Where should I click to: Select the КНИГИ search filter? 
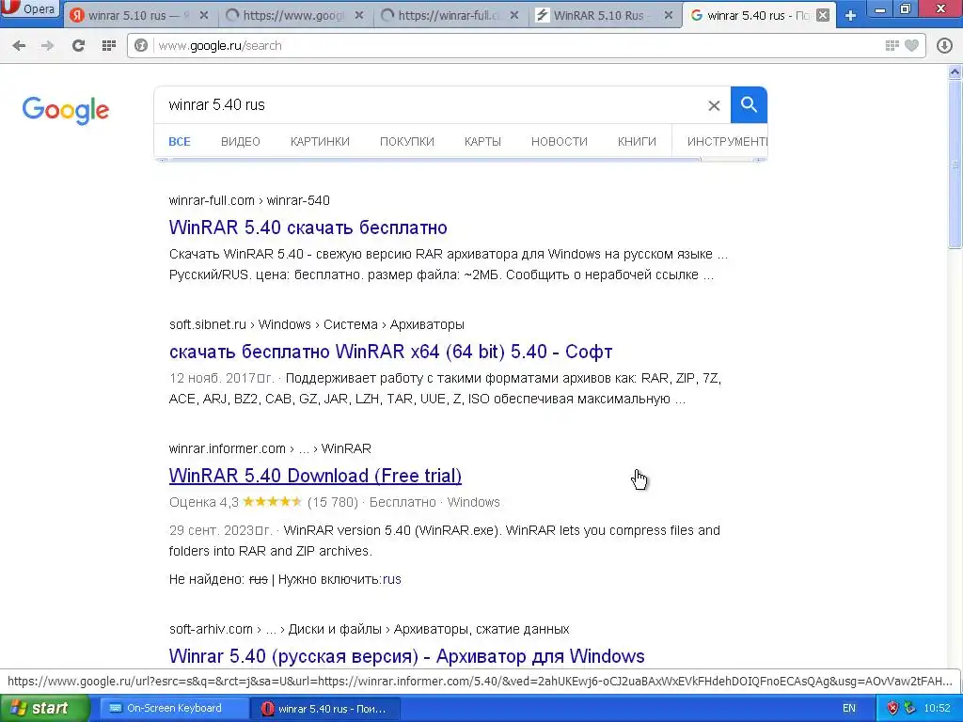637,142
